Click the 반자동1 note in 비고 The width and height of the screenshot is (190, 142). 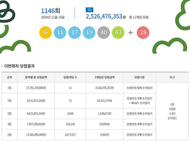[x=172, y=118]
